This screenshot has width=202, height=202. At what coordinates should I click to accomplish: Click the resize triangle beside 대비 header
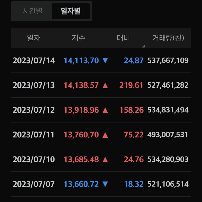tap(144, 46)
